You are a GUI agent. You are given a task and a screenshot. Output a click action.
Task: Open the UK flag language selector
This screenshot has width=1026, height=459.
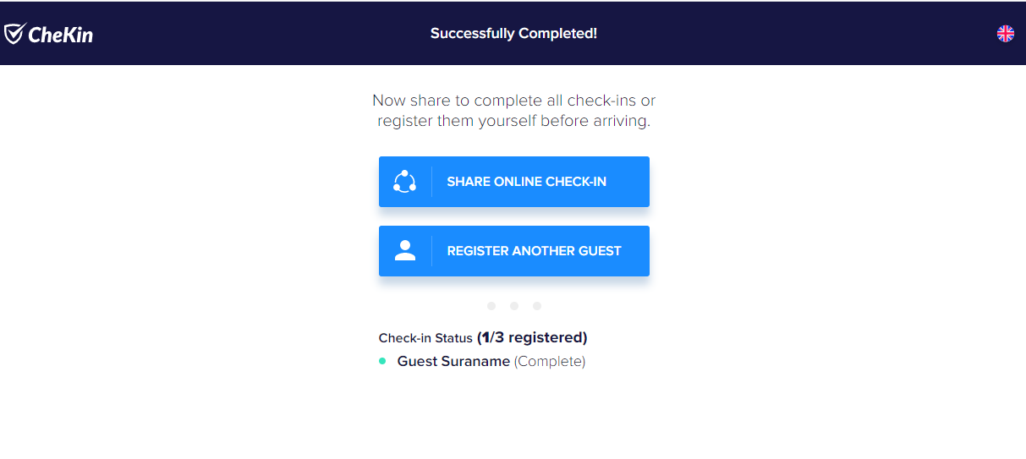1005,34
